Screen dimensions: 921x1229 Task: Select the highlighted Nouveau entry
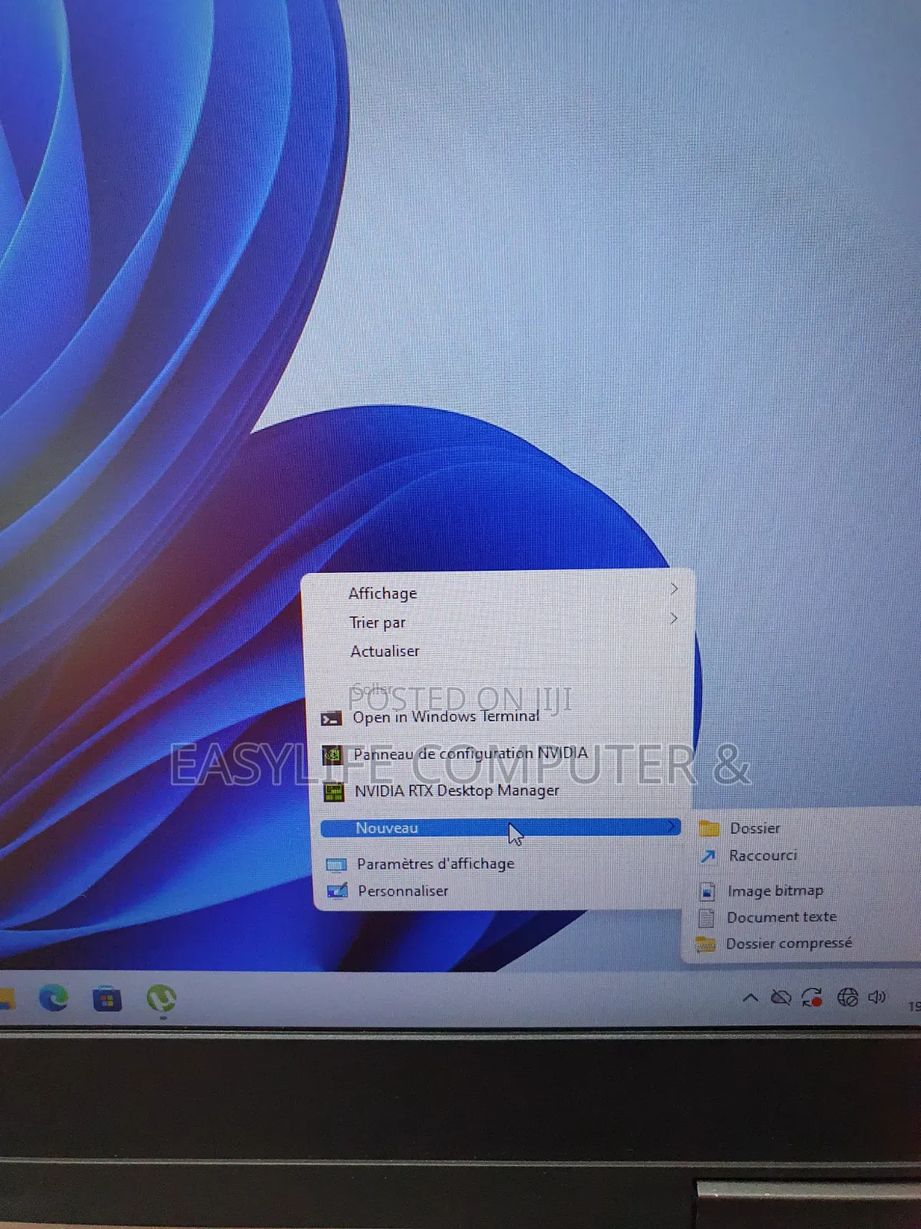(500, 827)
